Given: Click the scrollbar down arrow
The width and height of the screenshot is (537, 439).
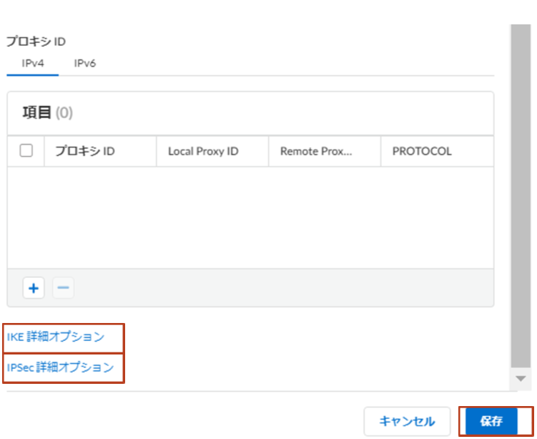Looking at the screenshot, I should (x=521, y=379).
